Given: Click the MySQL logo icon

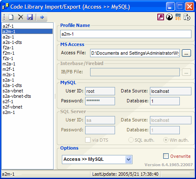Looking at the screenshot, I should [x=178, y=17].
